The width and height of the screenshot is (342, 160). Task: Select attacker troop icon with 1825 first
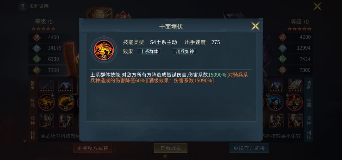tap(47, 120)
